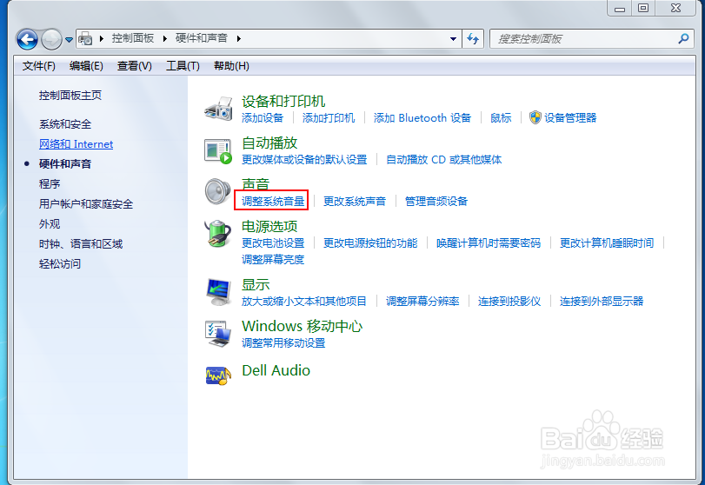The height and width of the screenshot is (485, 705).
Task: Open the 查看(V) menu
Action: tap(134, 66)
